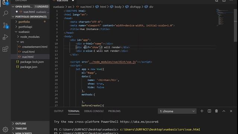Click the pscore6 URL in terminal

[139, 122]
